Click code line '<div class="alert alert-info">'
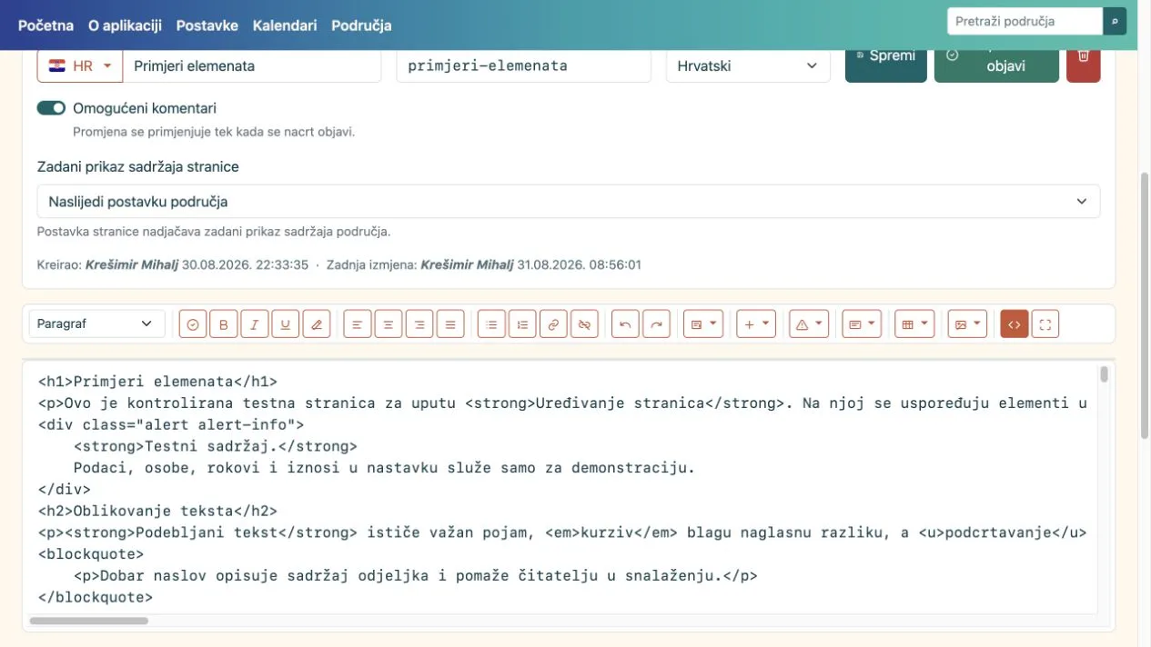This screenshot has height=647, width=1151. coord(171,424)
